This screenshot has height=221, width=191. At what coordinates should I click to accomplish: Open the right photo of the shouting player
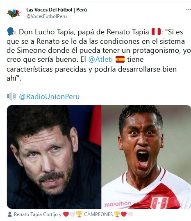146,157
